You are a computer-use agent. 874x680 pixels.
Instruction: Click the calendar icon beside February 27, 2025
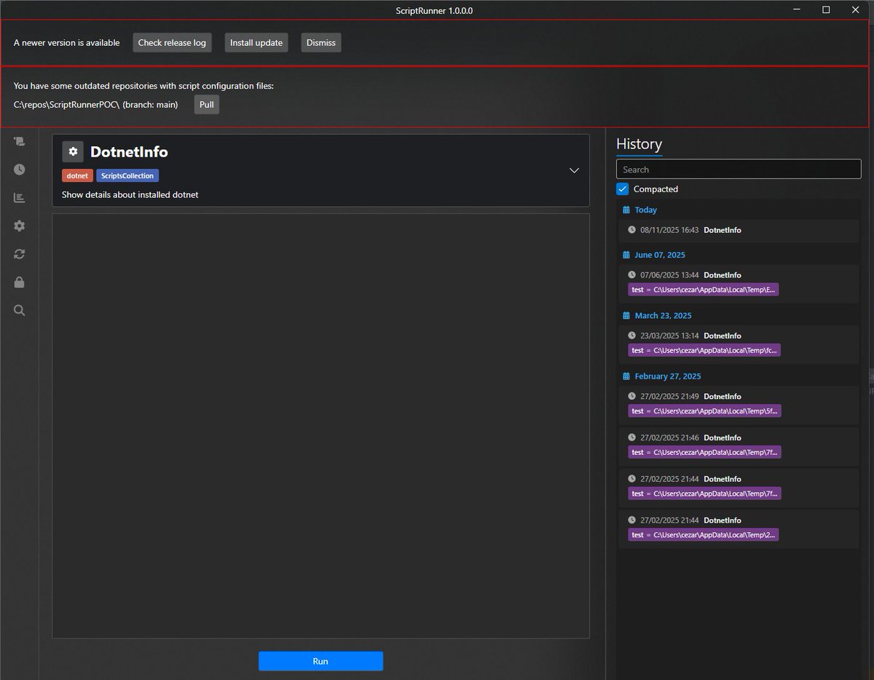pos(626,376)
